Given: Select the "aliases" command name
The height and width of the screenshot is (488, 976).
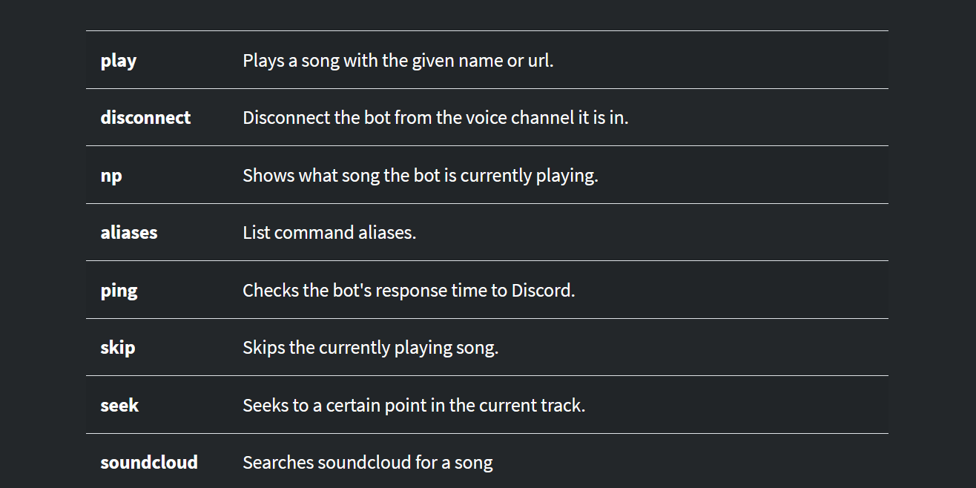Looking at the screenshot, I should pos(129,233).
